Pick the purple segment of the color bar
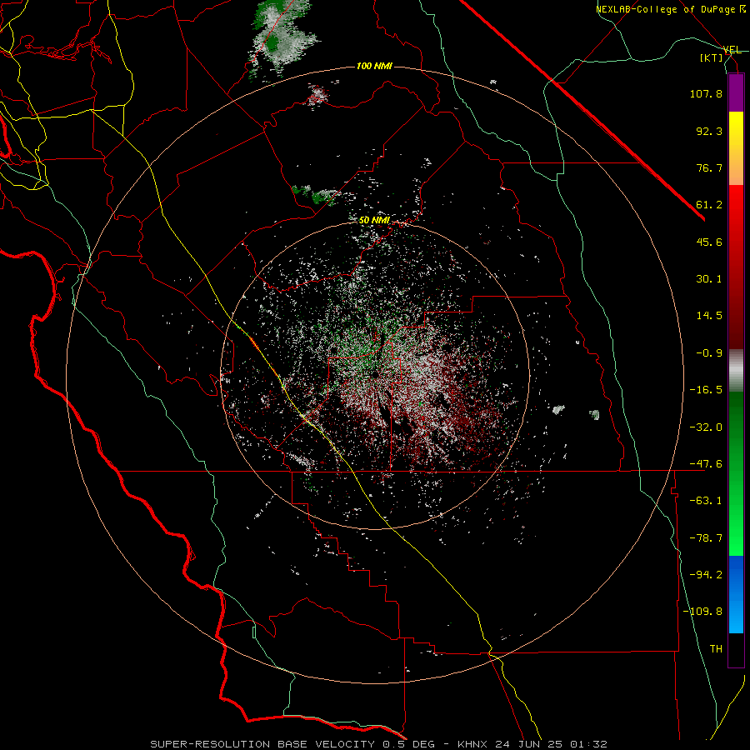Screen dimensions: 750x750 point(736,92)
